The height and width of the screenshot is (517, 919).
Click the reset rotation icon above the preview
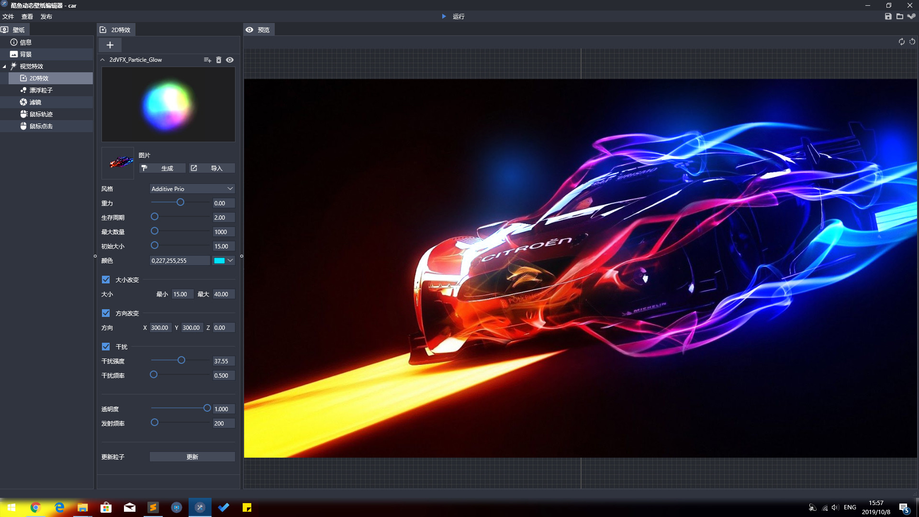tap(912, 42)
